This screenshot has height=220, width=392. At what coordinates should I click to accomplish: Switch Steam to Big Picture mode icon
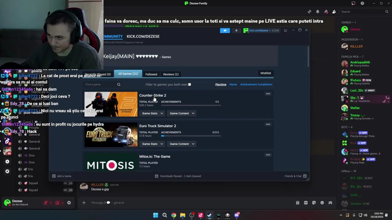point(285,30)
